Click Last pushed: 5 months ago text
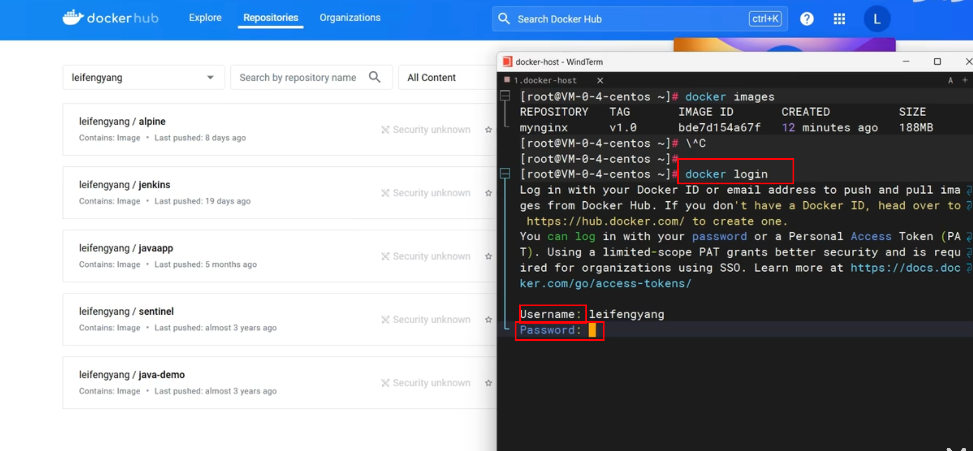 205,265
